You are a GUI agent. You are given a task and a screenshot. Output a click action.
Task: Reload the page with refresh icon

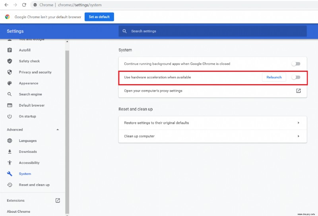pos(24,5)
